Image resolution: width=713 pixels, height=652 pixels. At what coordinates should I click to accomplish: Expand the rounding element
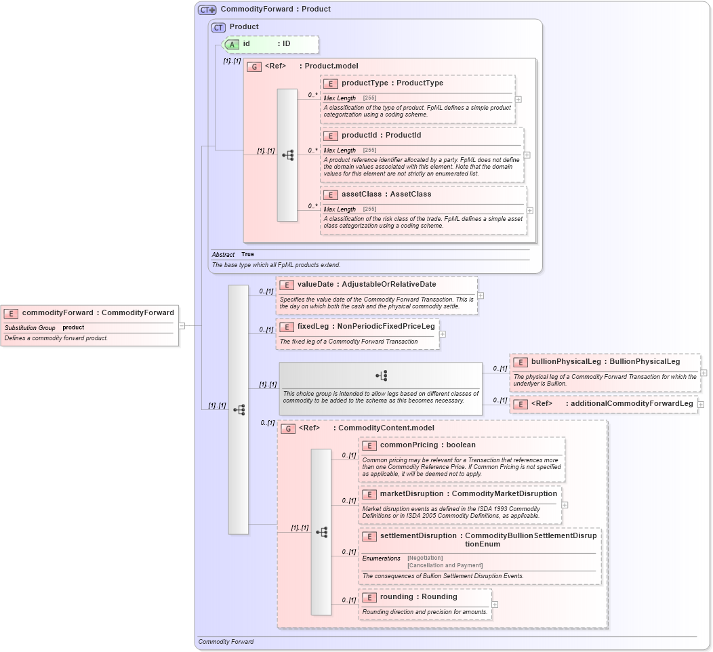tap(495, 605)
